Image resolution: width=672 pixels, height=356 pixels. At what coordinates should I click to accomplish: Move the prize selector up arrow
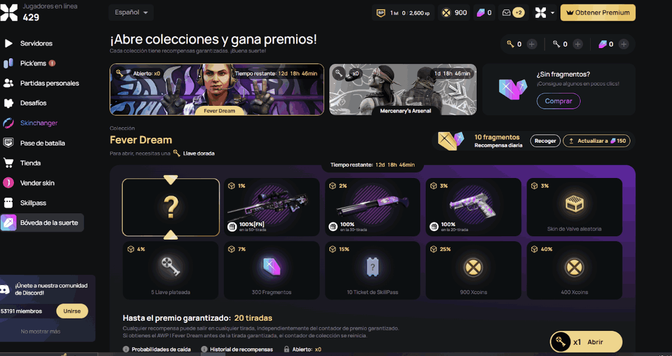pos(171,234)
